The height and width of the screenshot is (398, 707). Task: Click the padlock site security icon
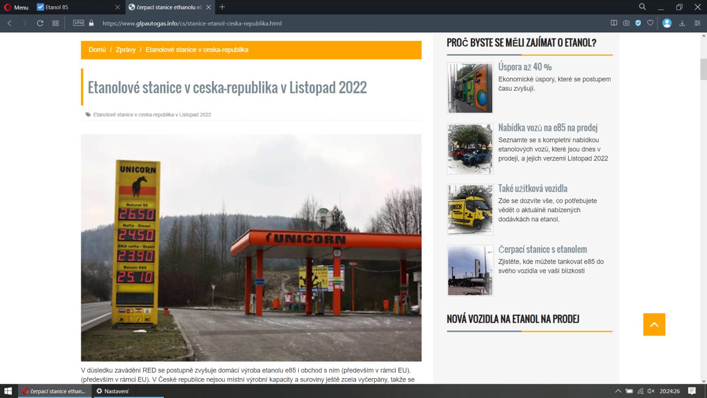coord(91,23)
